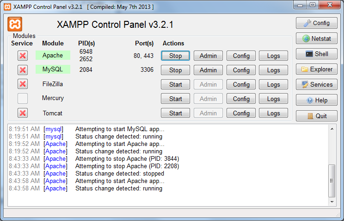Click the Actions column header
344x221 pixels.
tap(173, 44)
